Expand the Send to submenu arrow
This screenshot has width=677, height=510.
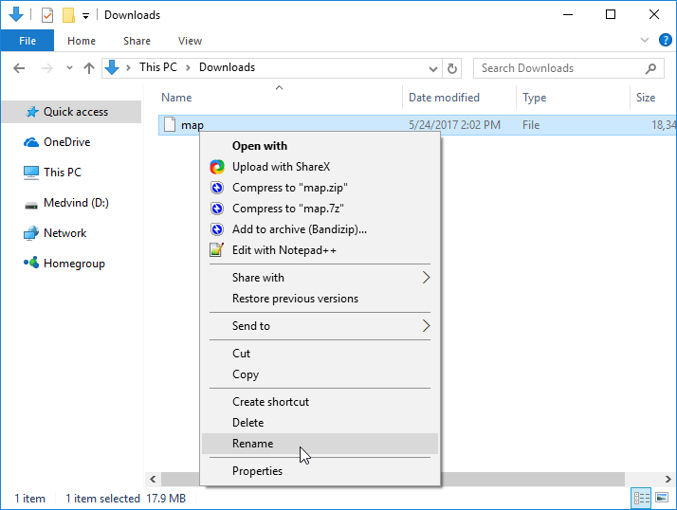426,326
